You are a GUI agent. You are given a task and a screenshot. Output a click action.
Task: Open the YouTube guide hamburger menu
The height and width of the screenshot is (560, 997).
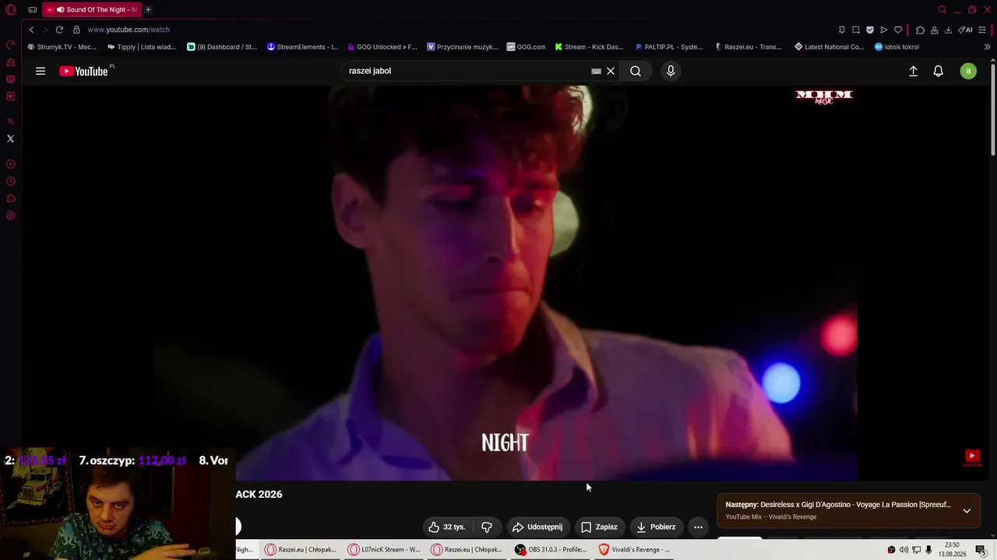41,71
